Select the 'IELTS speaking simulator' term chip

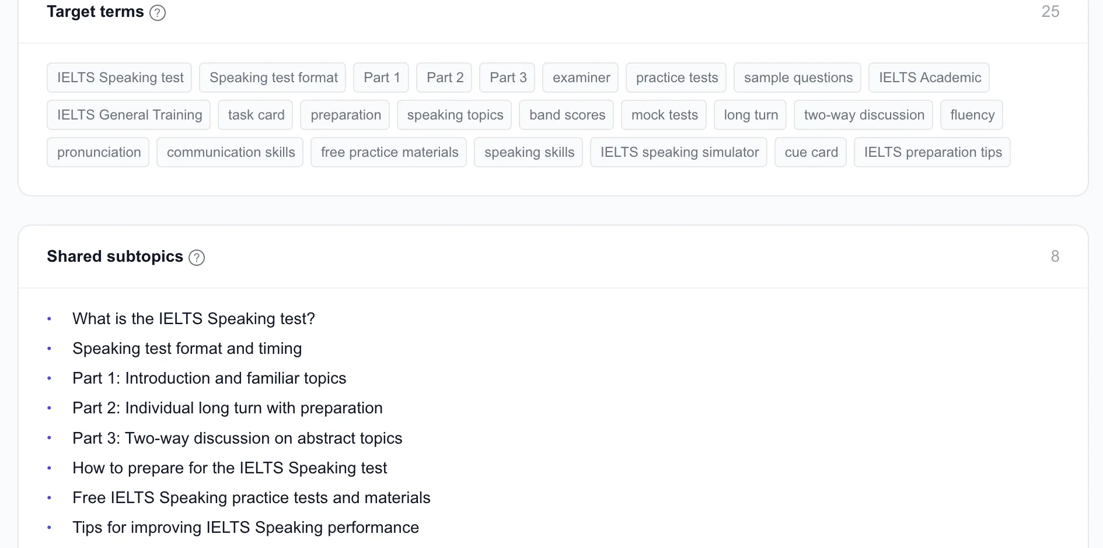click(679, 152)
